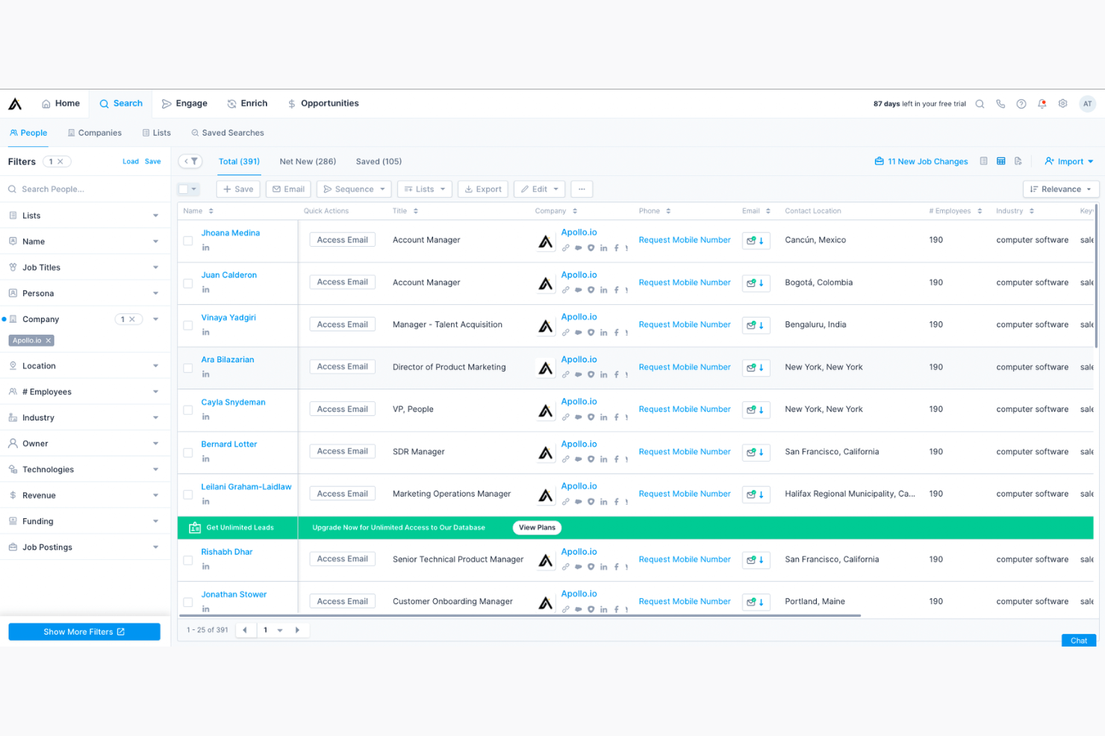Open the Engage tab
This screenshot has height=736, width=1105.
[x=184, y=104]
